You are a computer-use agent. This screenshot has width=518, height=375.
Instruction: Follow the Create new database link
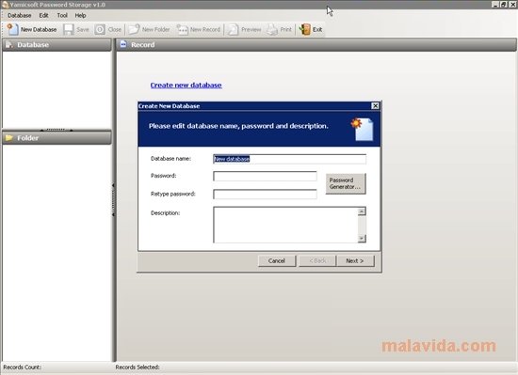tap(186, 85)
